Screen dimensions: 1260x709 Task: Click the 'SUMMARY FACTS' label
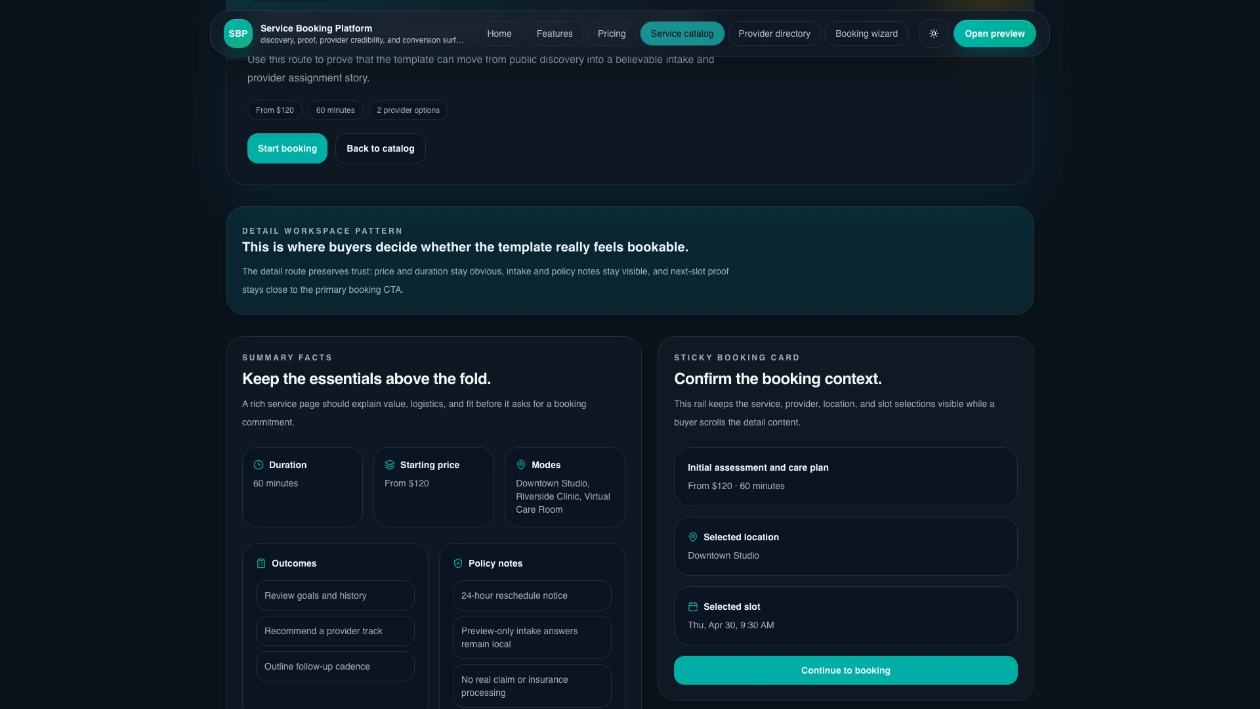[x=287, y=358]
